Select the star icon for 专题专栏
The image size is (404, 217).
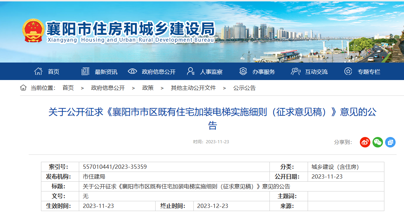pyautogui.click(x=348, y=71)
